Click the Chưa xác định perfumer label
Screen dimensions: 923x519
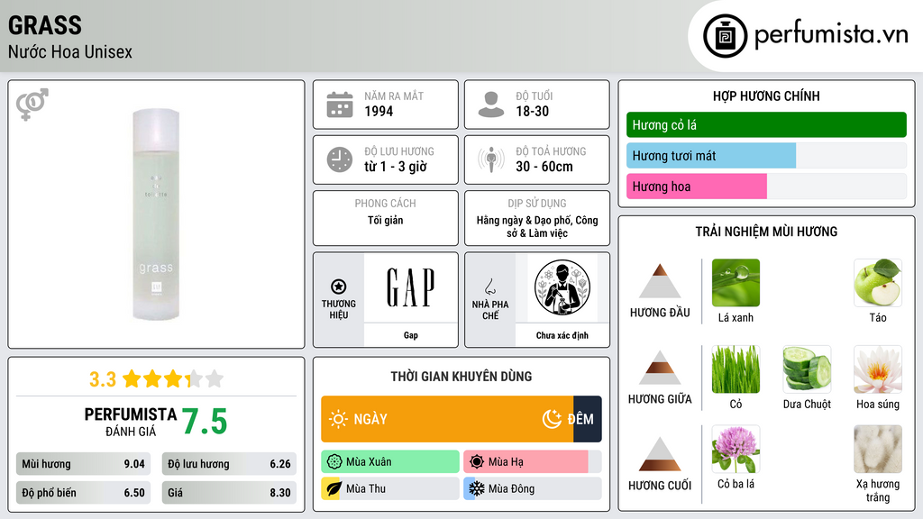562,335
